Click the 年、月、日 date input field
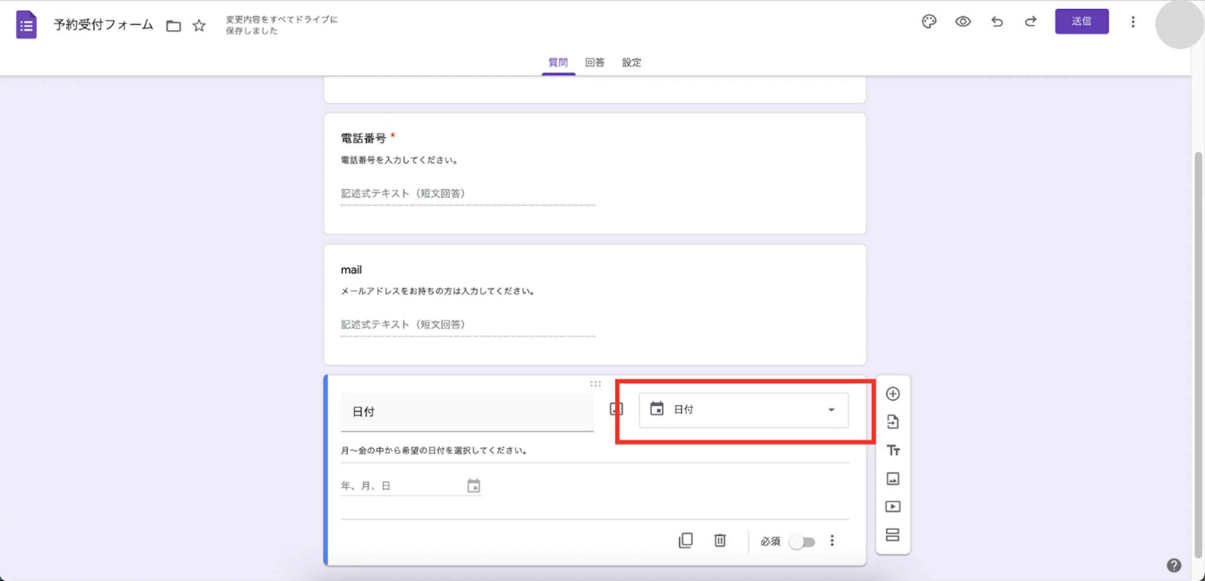 click(x=388, y=485)
